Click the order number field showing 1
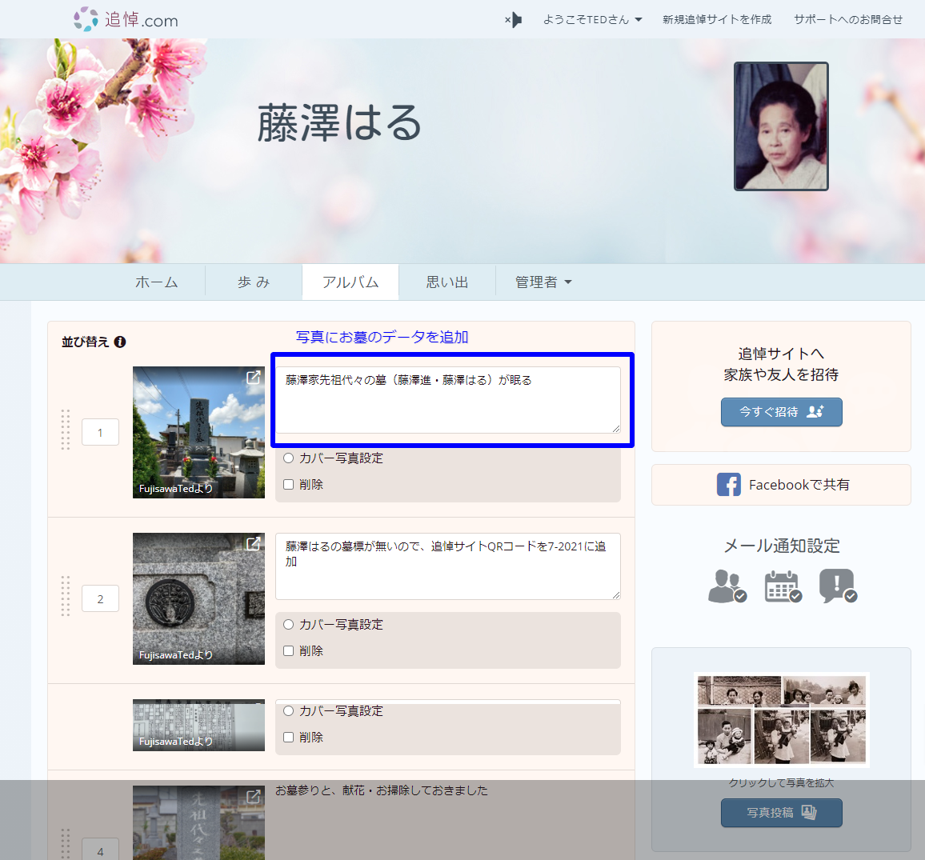Image resolution: width=925 pixels, height=860 pixels. click(100, 432)
